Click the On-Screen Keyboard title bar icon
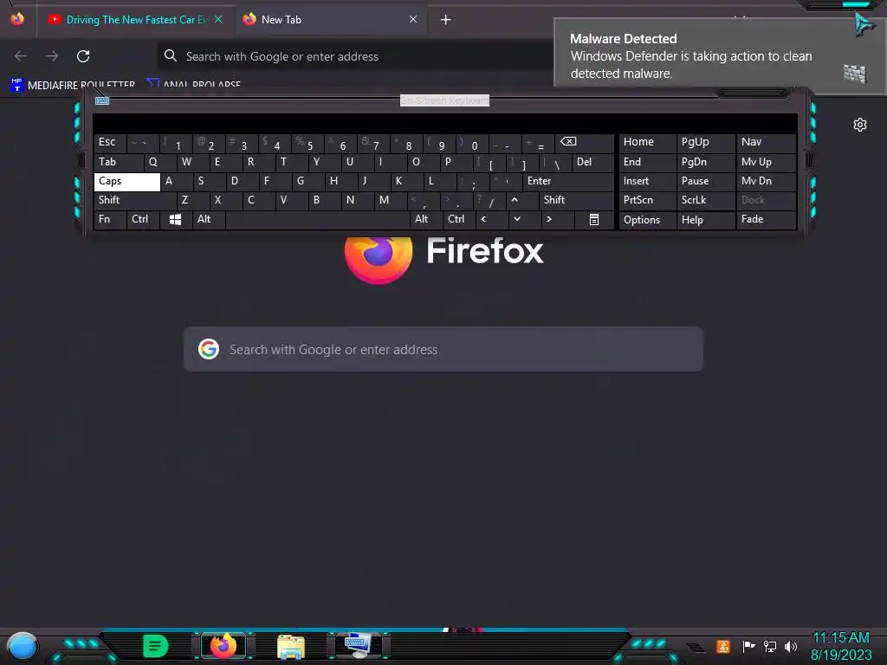The height and width of the screenshot is (665, 887). pos(102,100)
